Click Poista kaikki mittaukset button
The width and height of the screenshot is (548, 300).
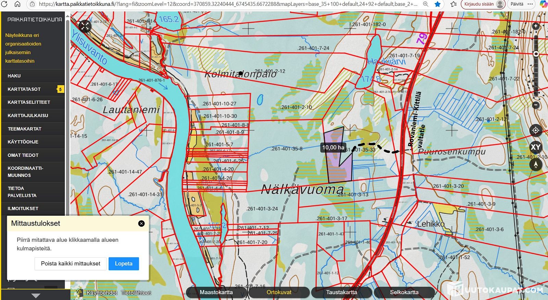coord(71,264)
